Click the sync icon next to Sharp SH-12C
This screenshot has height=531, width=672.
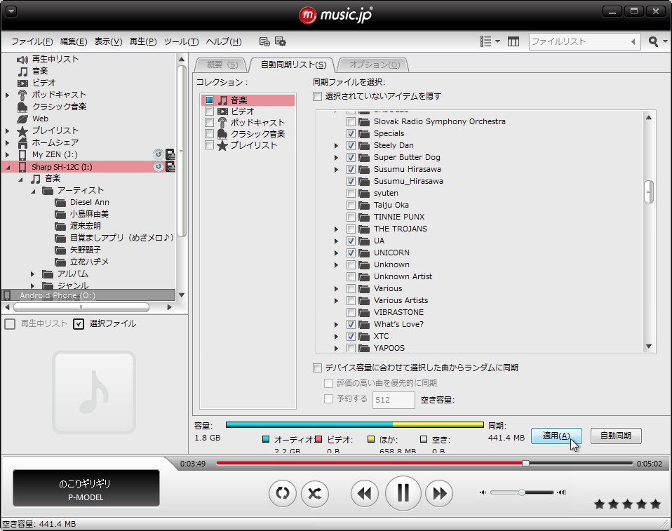158,166
